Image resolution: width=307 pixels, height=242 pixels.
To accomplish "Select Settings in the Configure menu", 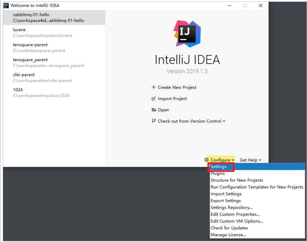I will [258, 167].
